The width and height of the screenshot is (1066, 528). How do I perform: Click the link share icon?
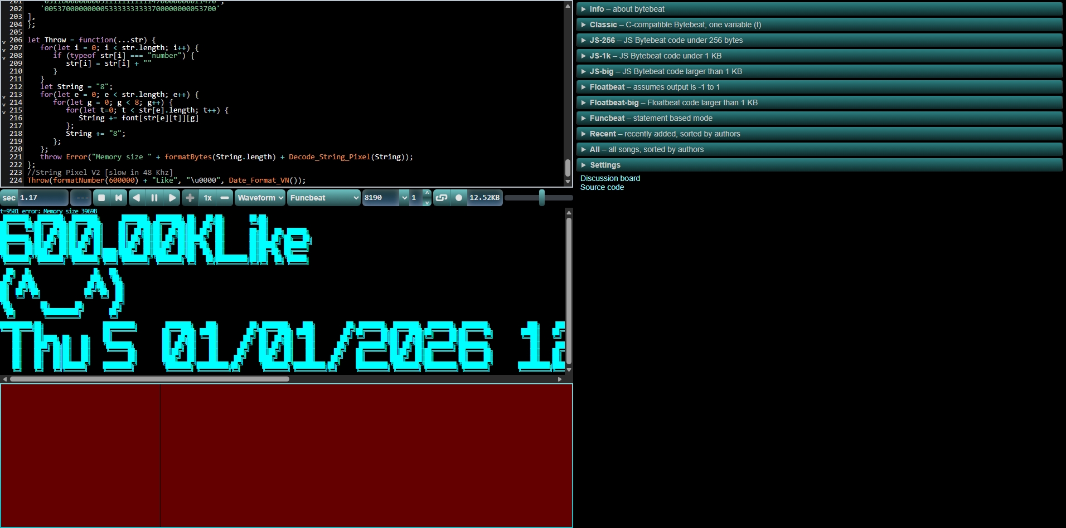(442, 198)
